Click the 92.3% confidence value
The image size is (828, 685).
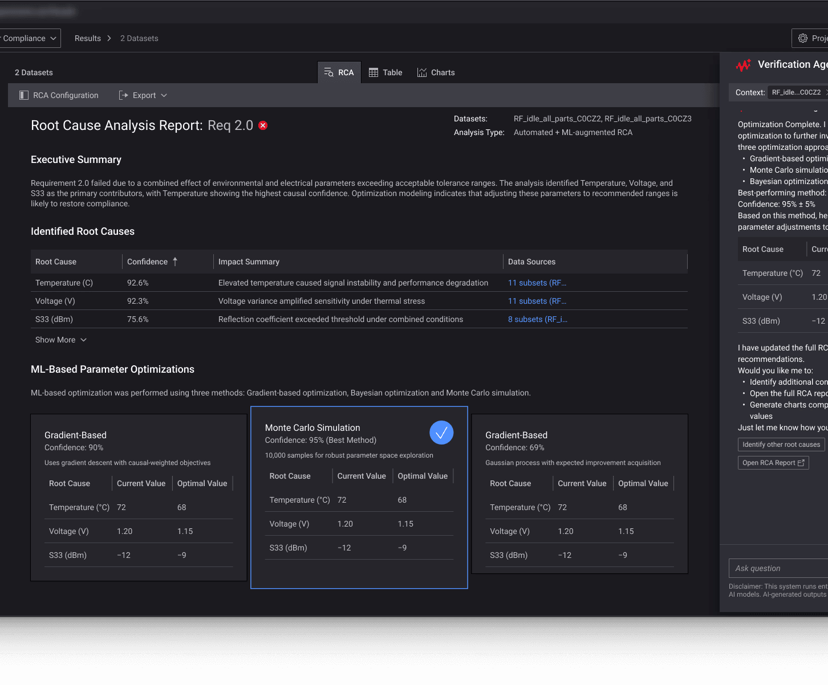[x=137, y=301]
